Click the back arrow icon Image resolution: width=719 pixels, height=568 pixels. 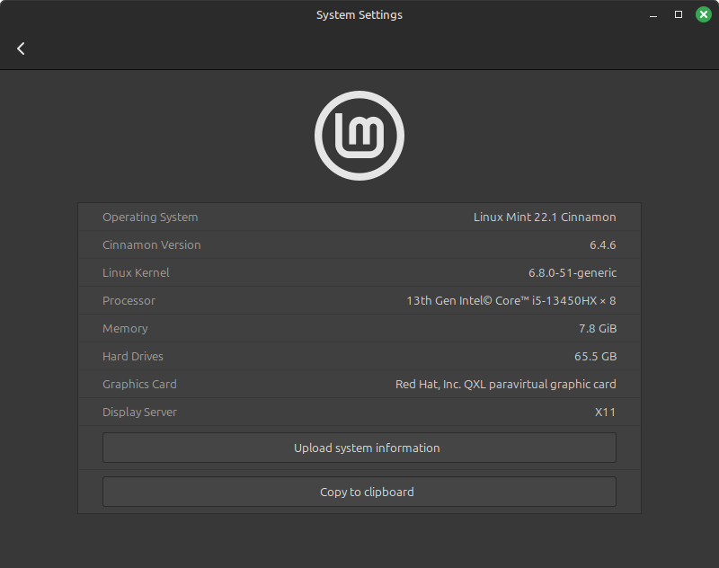coord(21,49)
